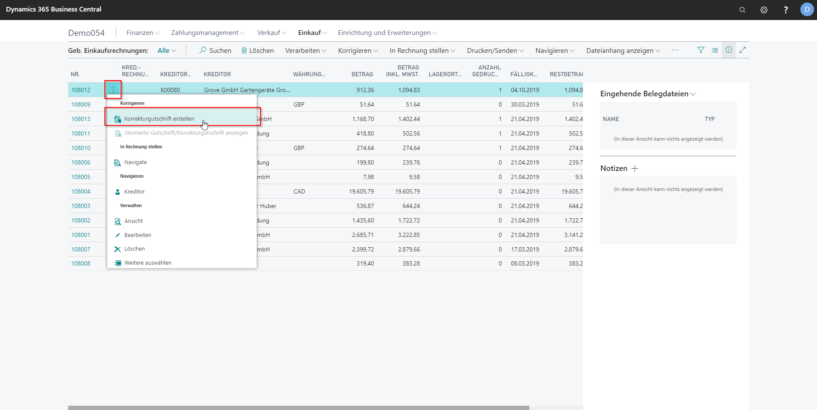Click the FÄLLIGK... column header

[x=524, y=74]
